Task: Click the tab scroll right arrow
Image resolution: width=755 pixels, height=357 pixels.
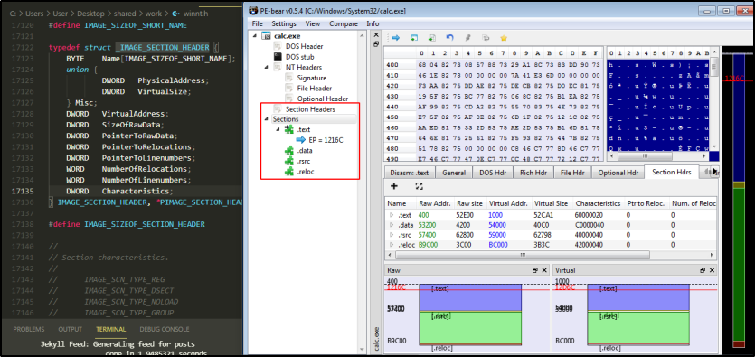Action: (x=715, y=172)
